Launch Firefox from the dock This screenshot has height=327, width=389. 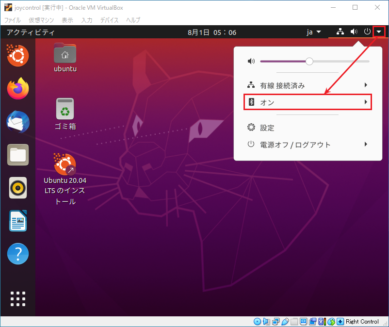click(18, 88)
